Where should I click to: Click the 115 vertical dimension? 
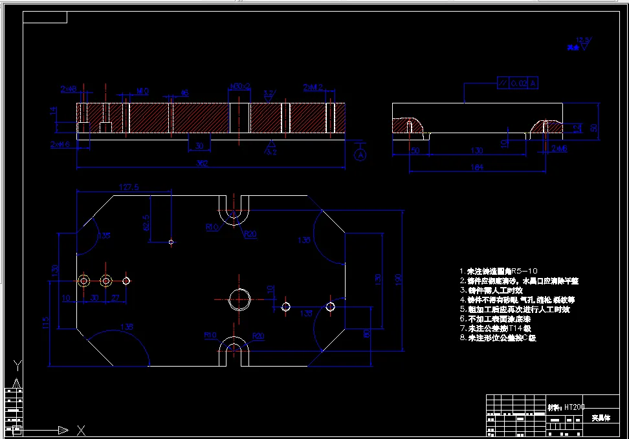(x=45, y=323)
